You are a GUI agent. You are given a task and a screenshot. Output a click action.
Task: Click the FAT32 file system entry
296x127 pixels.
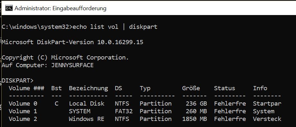pyautogui.click(x=124, y=111)
